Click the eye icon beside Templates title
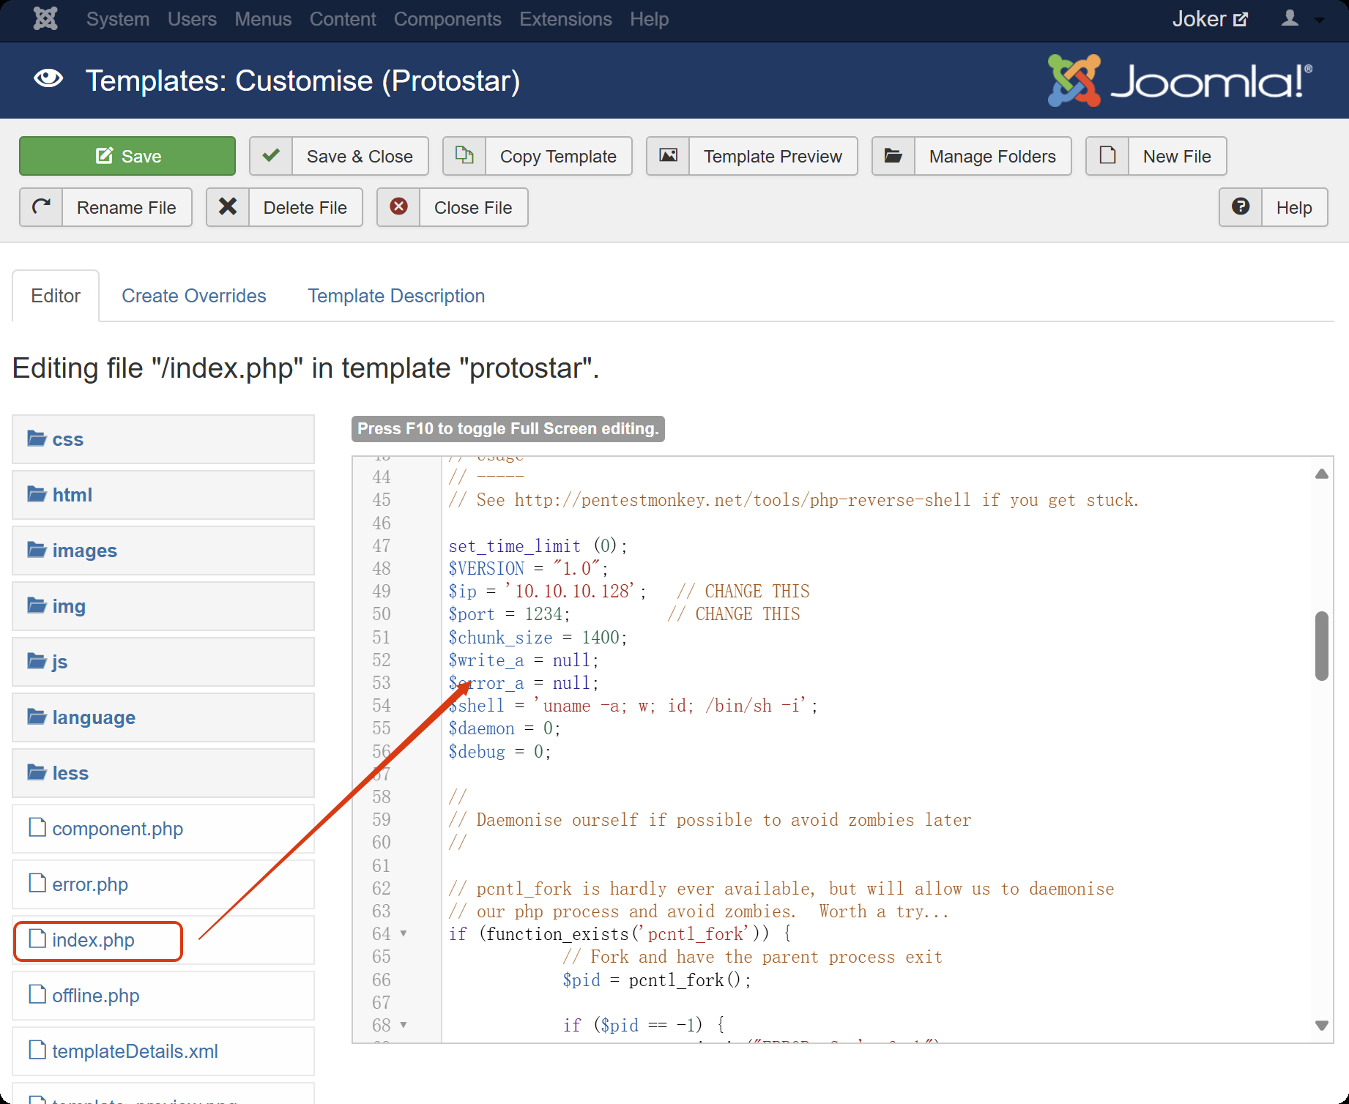Viewport: 1349px width, 1104px height. pyautogui.click(x=48, y=79)
